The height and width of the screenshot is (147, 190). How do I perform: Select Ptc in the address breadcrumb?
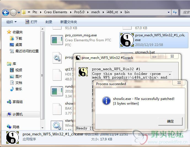35,12
